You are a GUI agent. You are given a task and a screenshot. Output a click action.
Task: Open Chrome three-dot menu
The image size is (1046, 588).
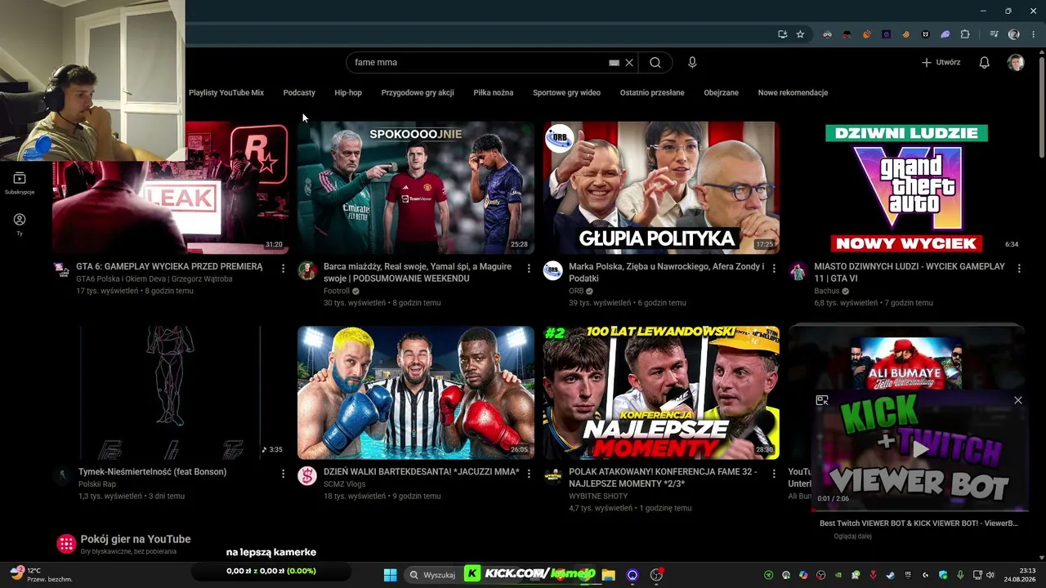coord(1033,34)
